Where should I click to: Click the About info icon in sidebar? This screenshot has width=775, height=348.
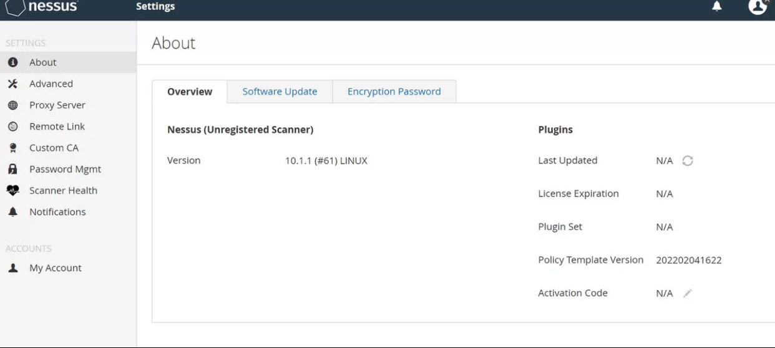pos(12,62)
